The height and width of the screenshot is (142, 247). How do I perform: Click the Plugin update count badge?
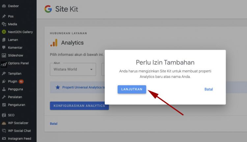click(x=21, y=82)
